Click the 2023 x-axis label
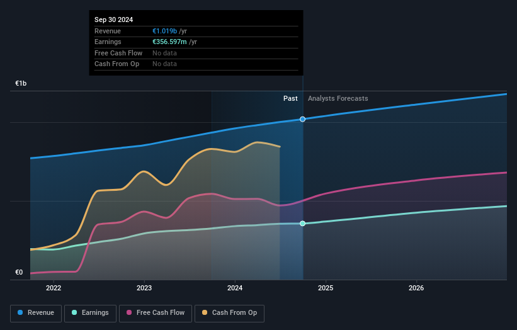 pyautogui.click(x=144, y=288)
